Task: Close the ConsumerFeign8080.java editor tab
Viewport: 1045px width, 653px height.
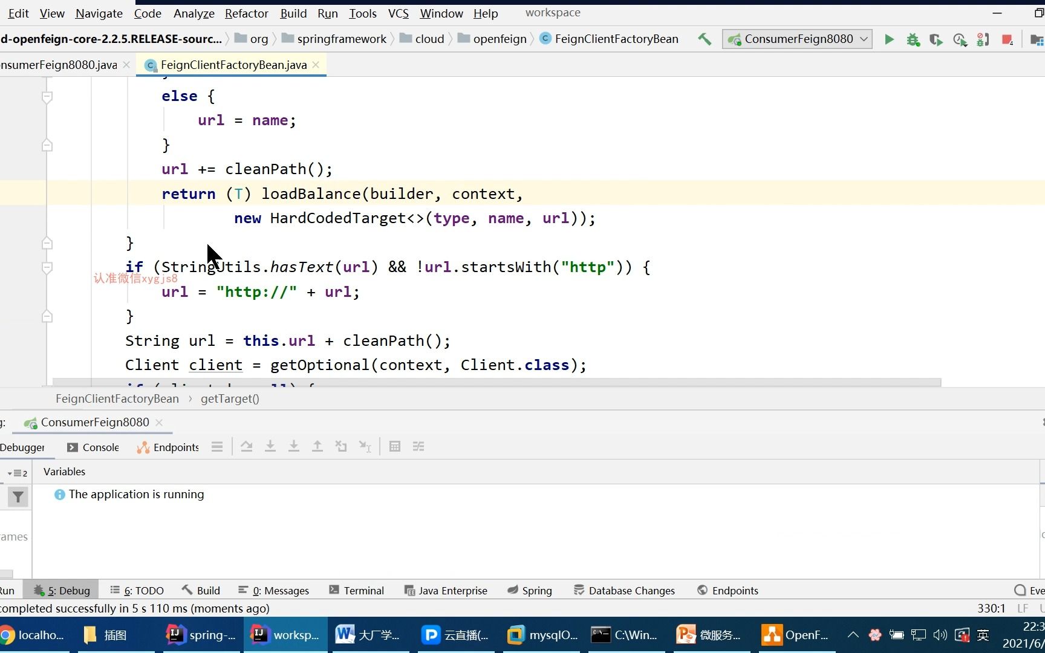Action: (x=126, y=65)
